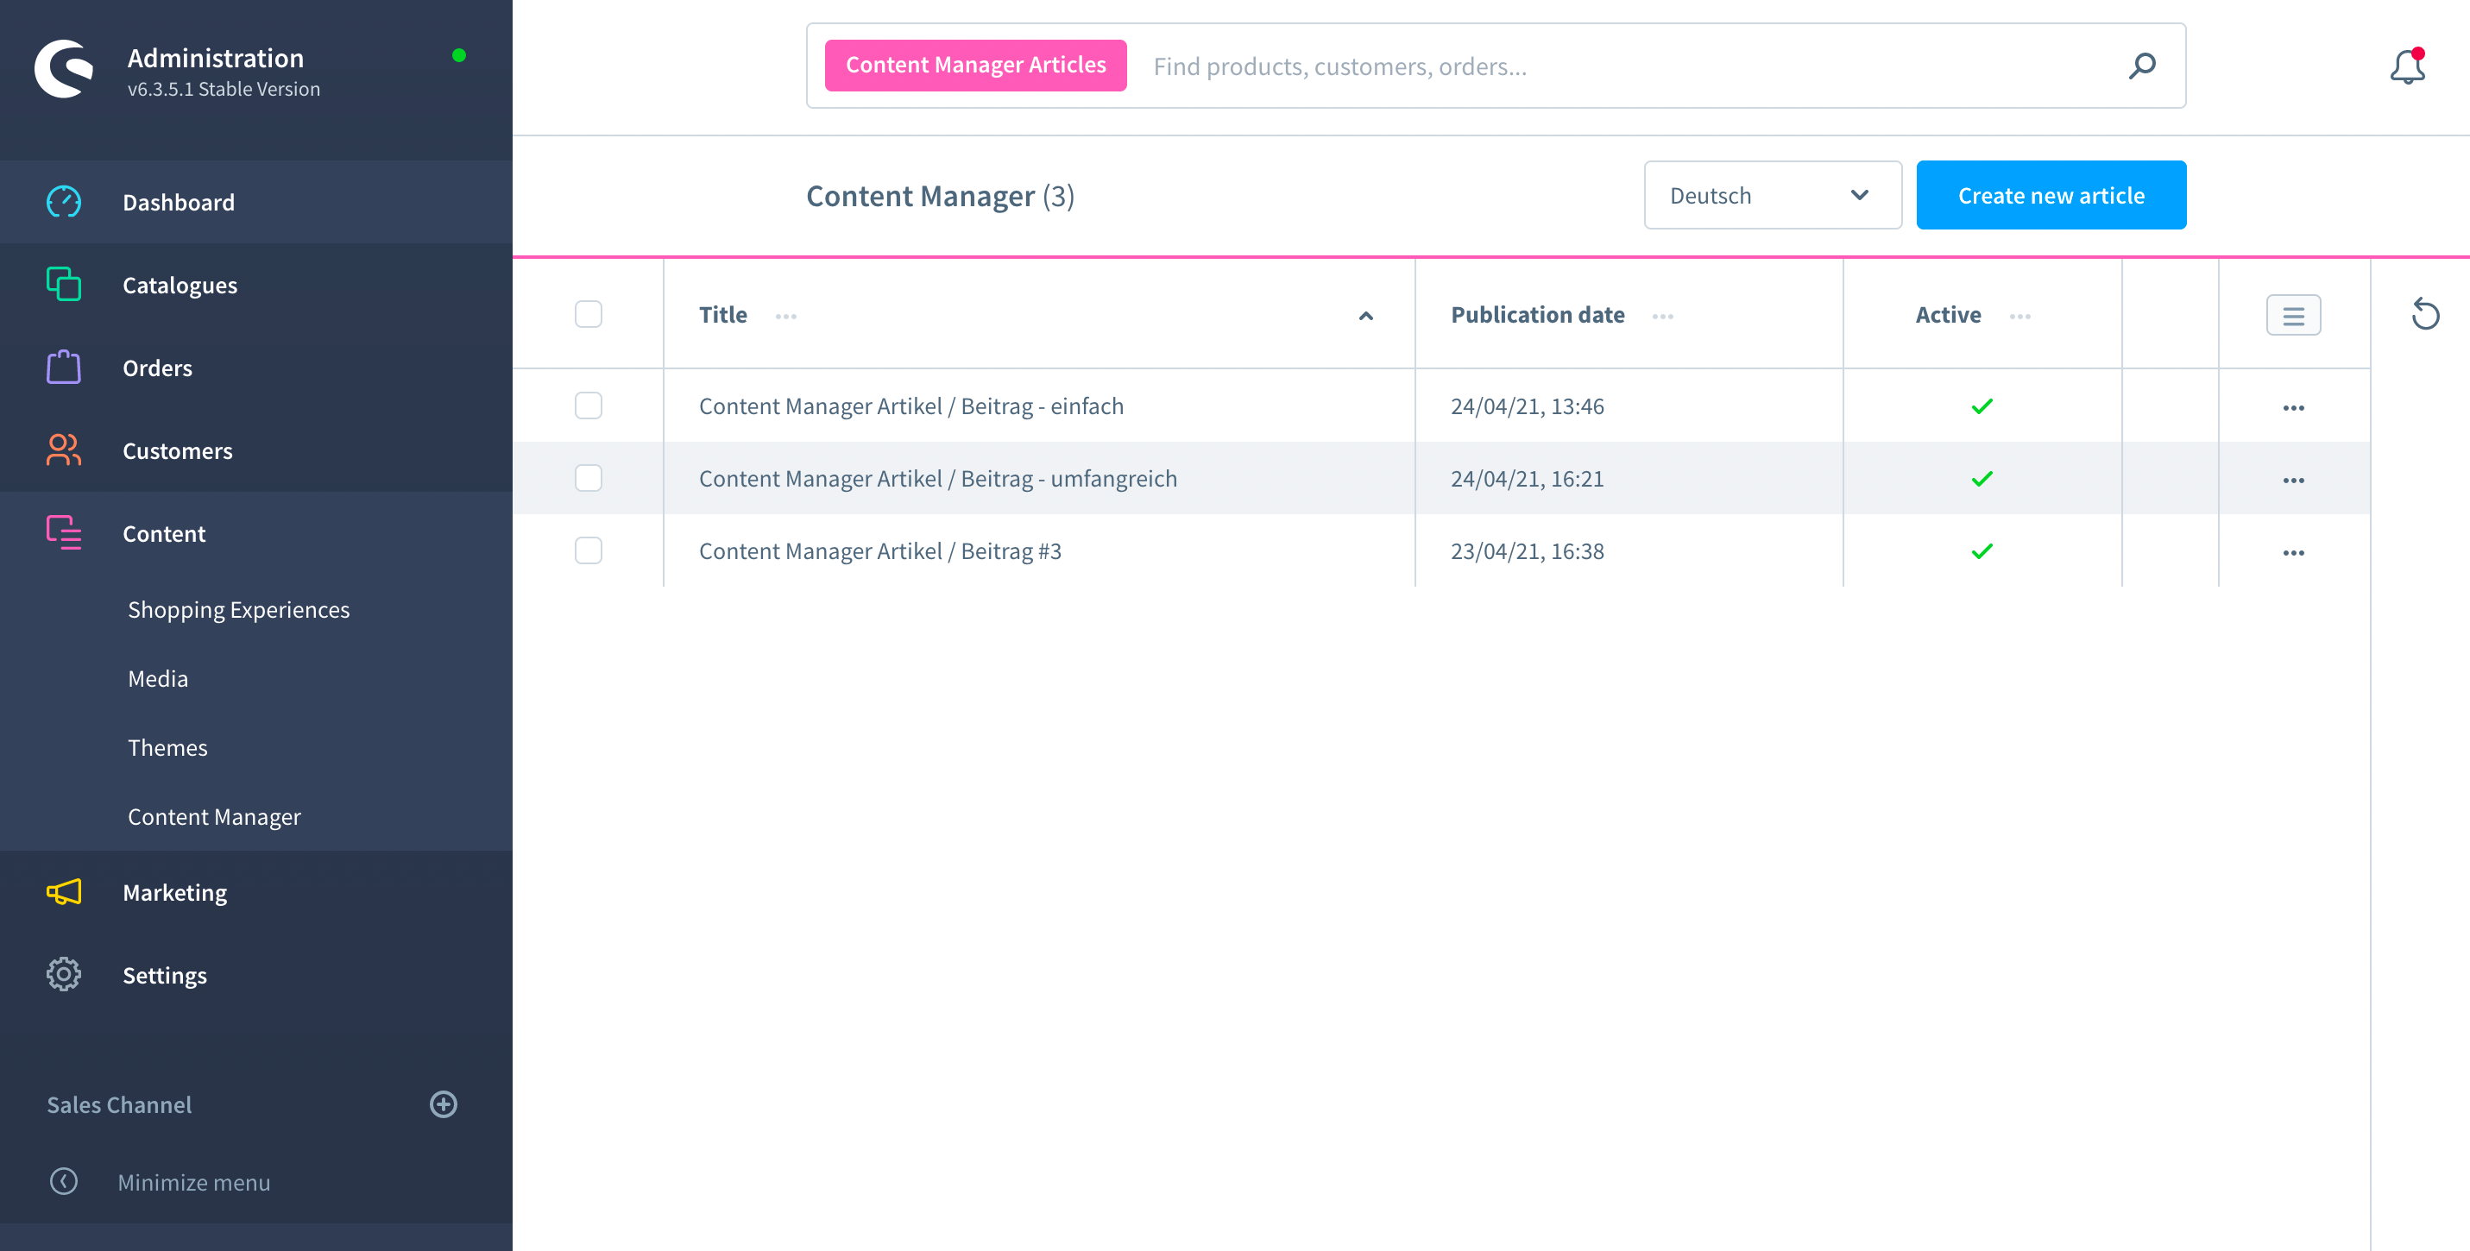
Task: Open Shopping Experiences submenu item
Action: 238,610
